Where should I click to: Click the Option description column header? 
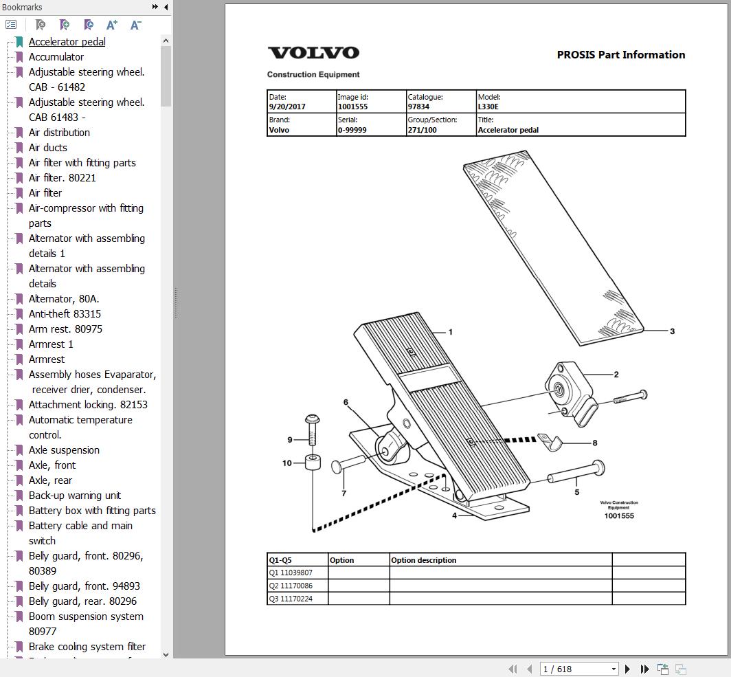coord(423,560)
